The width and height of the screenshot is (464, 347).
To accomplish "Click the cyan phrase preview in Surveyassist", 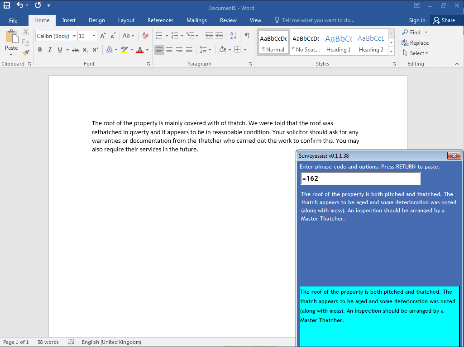I will pyautogui.click(x=379, y=317).
